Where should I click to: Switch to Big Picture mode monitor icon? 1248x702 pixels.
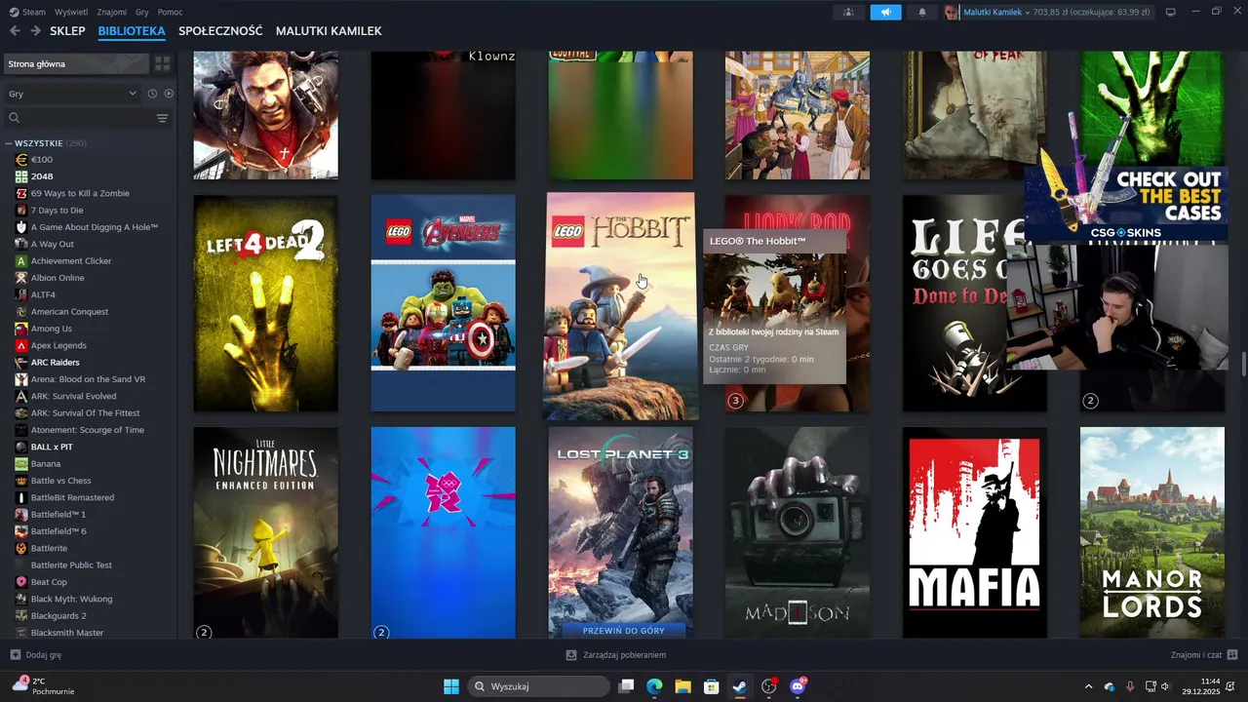[x=1171, y=12]
